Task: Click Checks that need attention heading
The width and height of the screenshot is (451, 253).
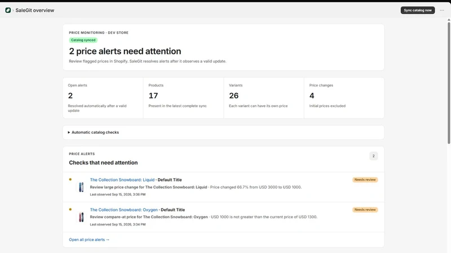Action: click(103, 162)
